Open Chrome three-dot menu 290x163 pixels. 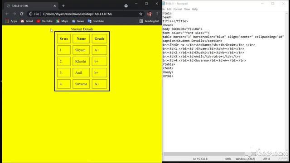point(157,14)
